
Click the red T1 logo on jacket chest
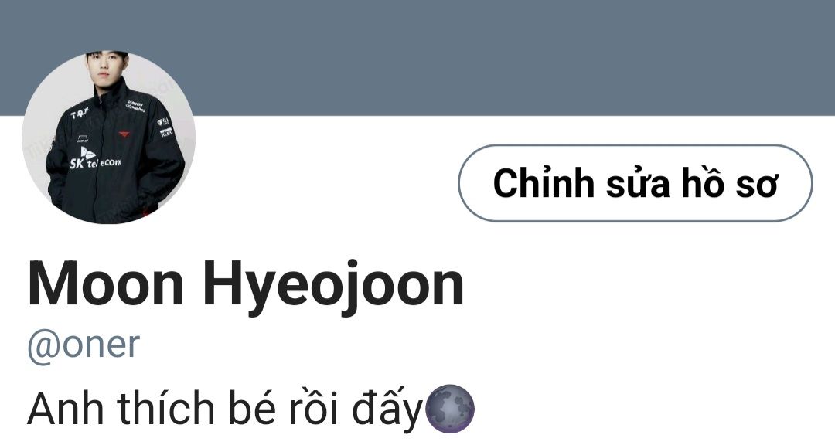coord(124,134)
